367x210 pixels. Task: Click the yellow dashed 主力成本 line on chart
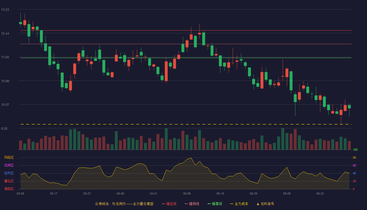tap(186, 124)
